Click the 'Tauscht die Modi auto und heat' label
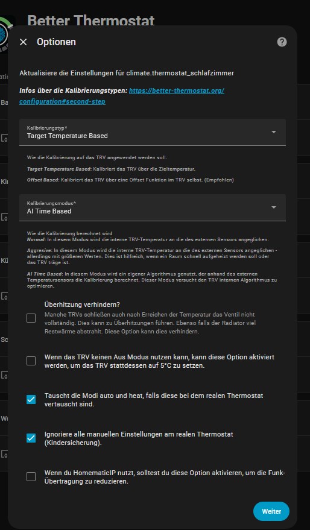 [x=154, y=400]
